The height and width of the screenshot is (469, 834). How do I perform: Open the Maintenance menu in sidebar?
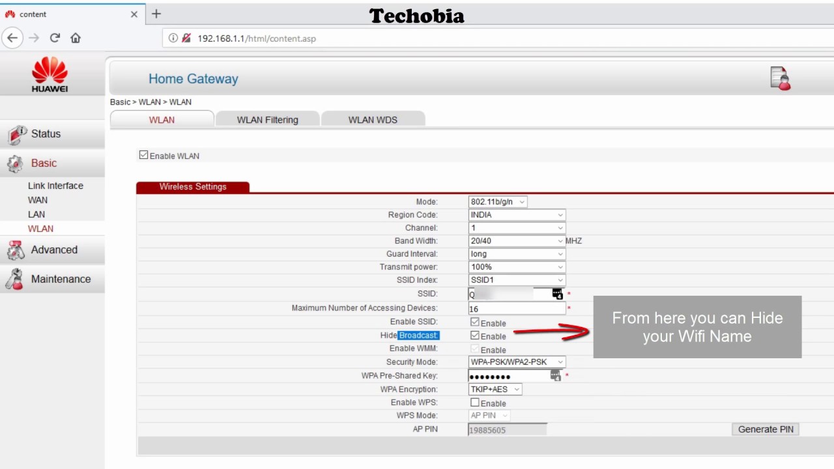coord(52,279)
